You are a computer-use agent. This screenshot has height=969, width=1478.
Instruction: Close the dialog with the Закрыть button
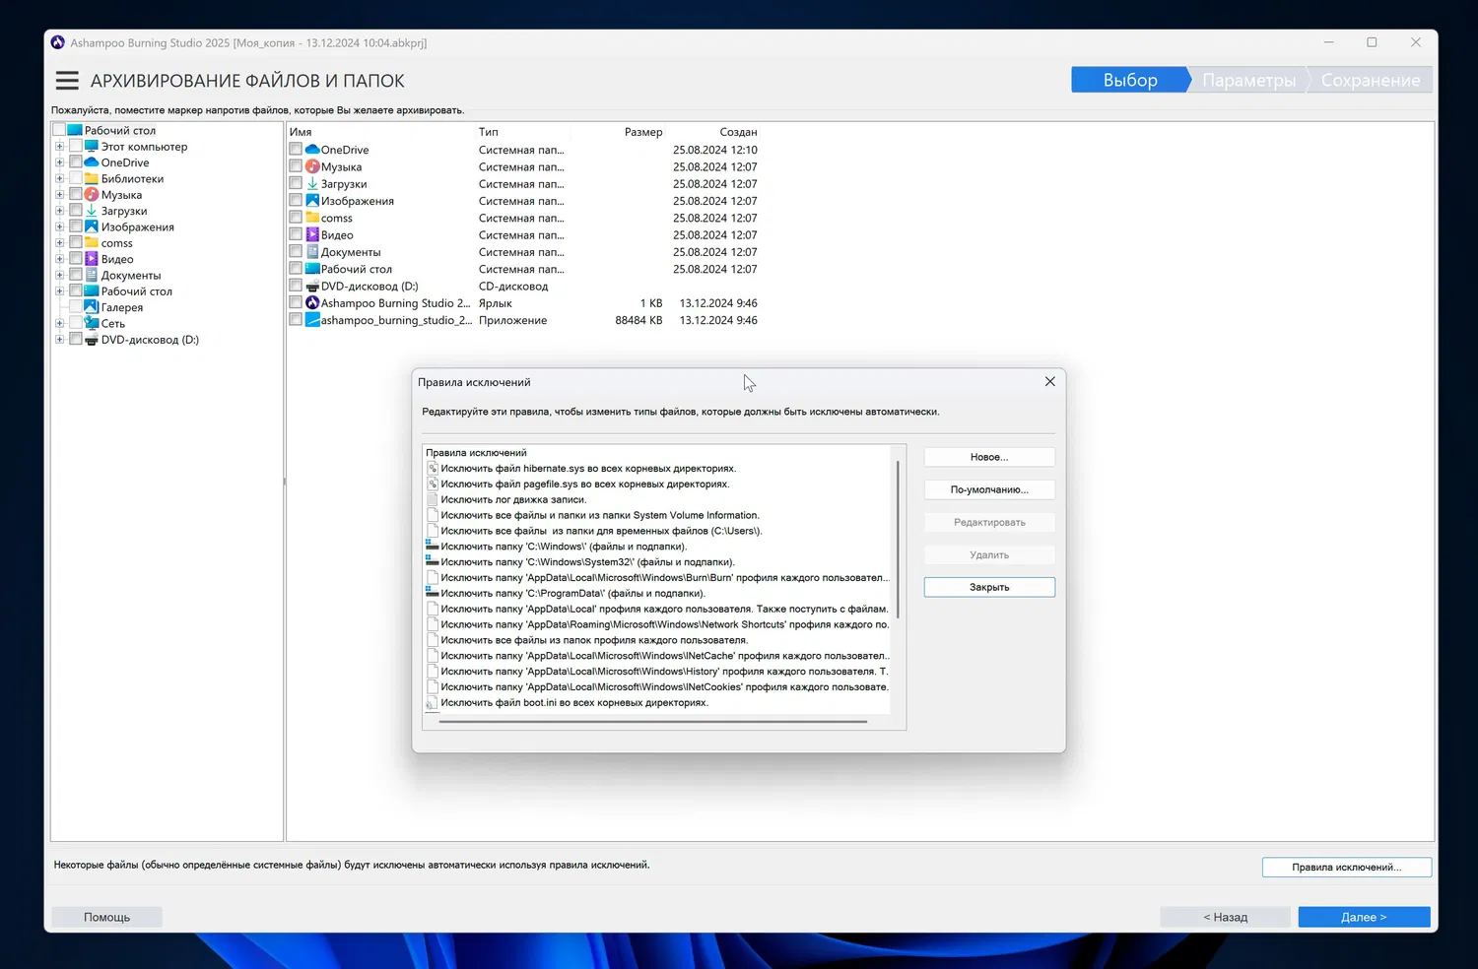989,587
